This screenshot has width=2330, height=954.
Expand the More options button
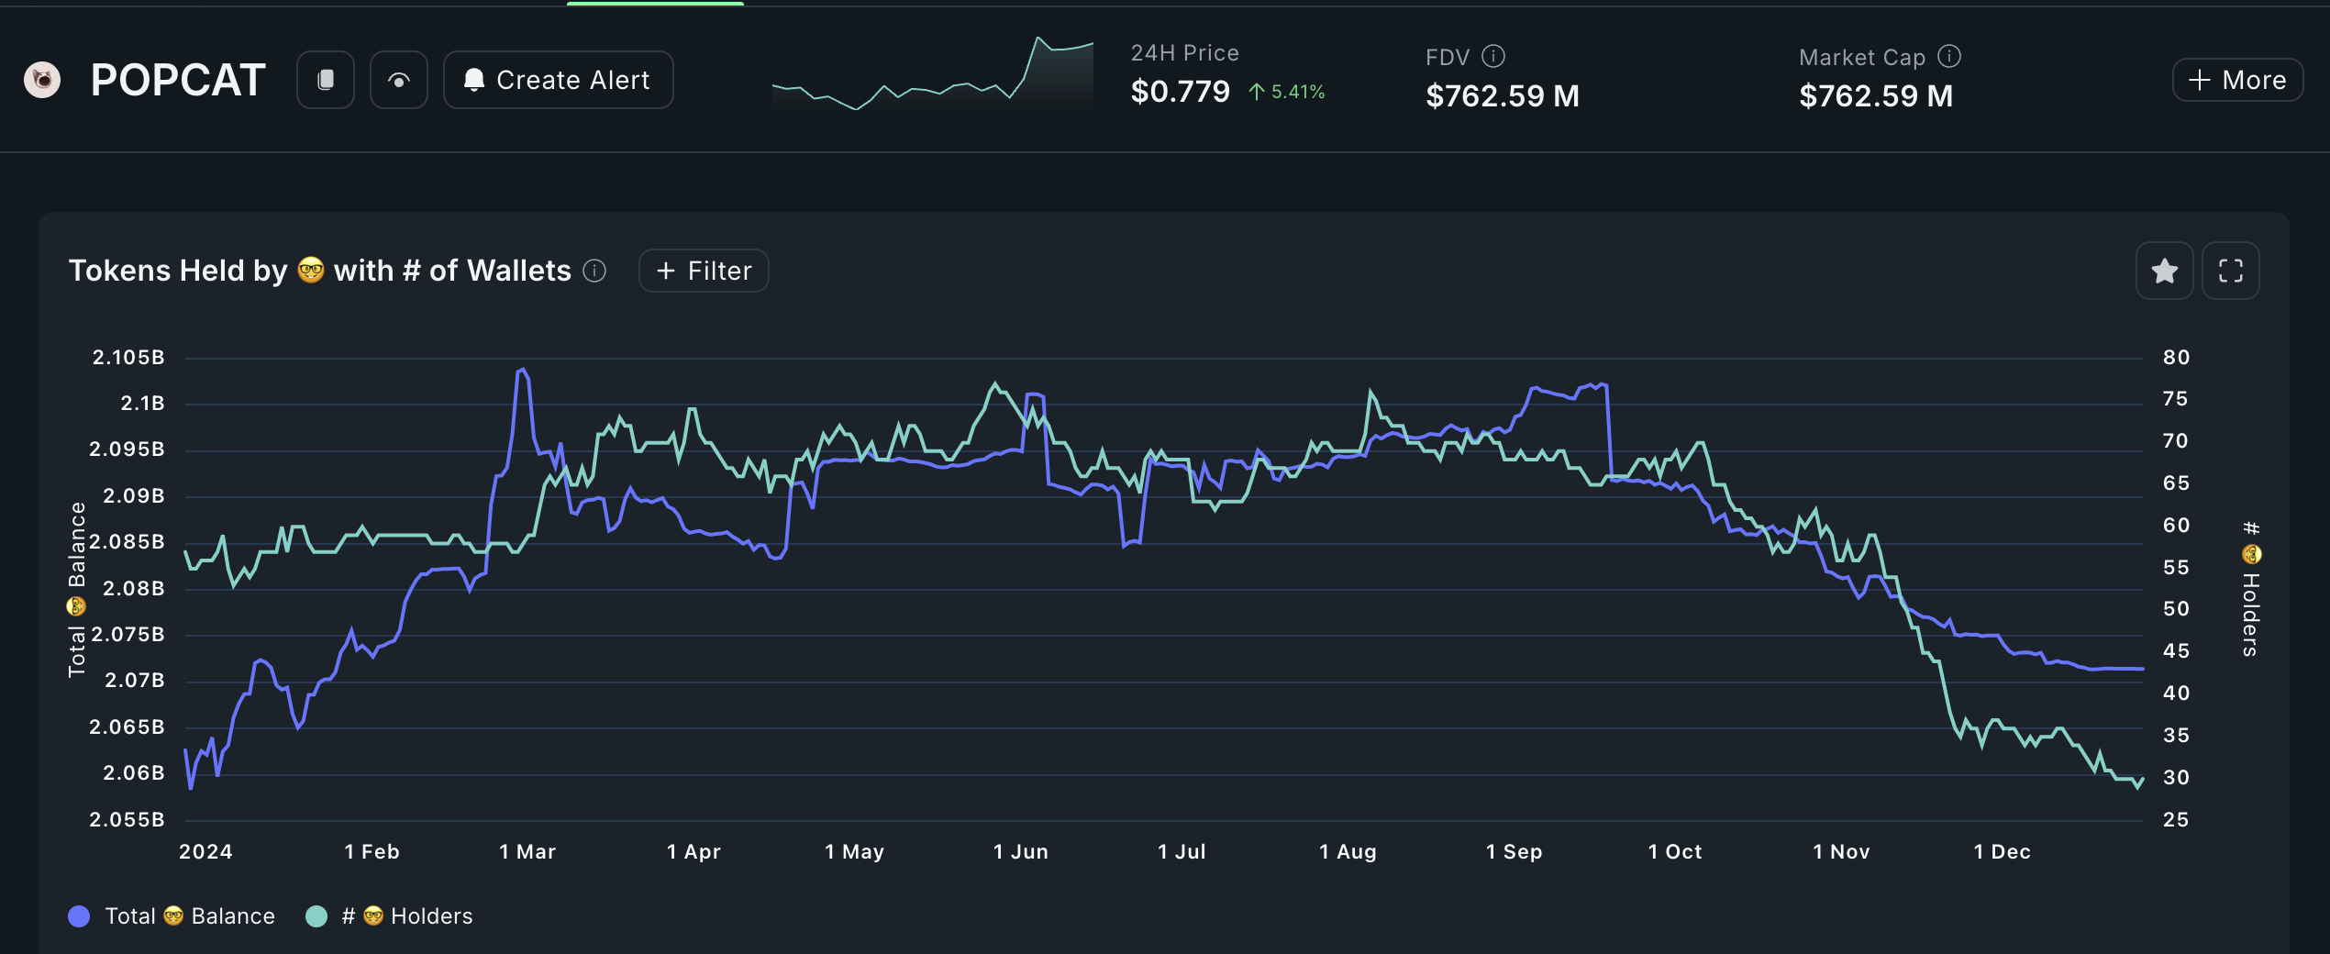(x=2237, y=80)
